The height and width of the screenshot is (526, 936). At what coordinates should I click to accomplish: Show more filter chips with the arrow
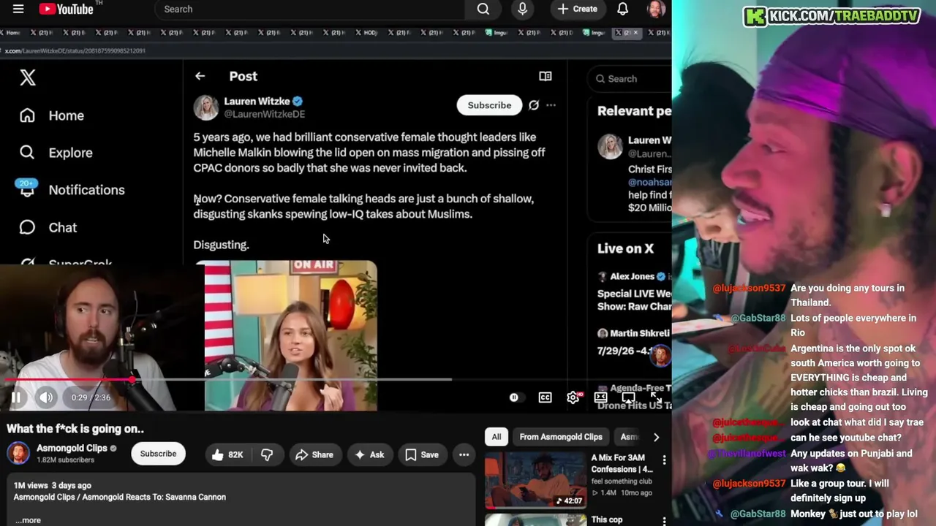[x=656, y=437]
